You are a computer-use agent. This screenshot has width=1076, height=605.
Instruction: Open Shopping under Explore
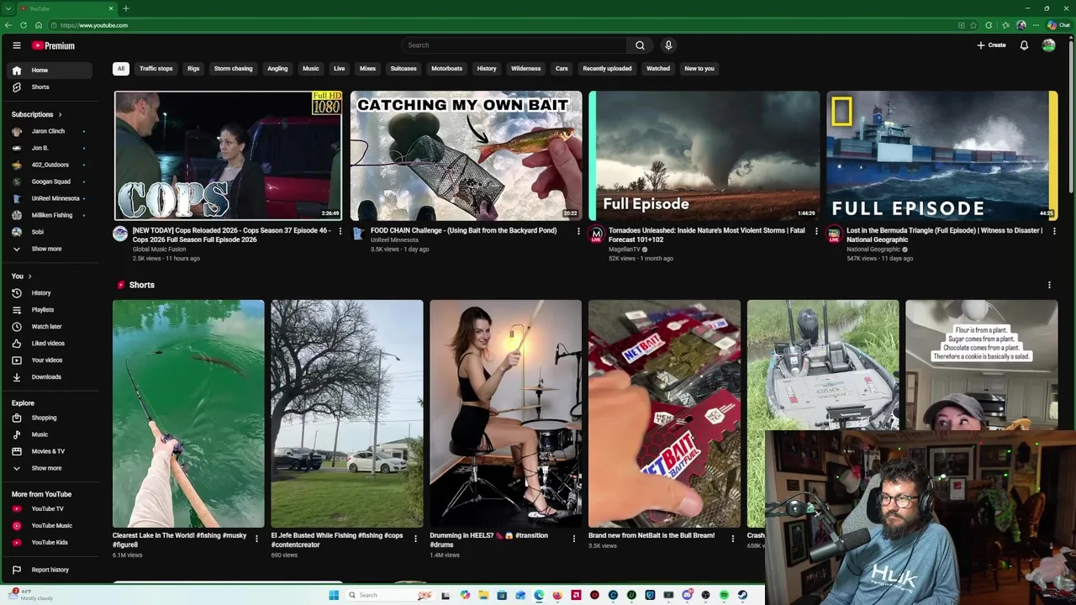pyautogui.click(x=50, y=418)
